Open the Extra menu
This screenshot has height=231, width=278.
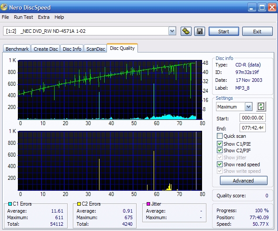point(44,17)
